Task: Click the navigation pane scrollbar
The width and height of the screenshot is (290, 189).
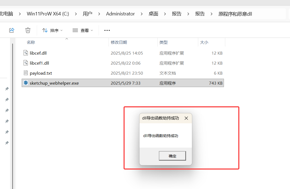Action: tap(12, 116)
